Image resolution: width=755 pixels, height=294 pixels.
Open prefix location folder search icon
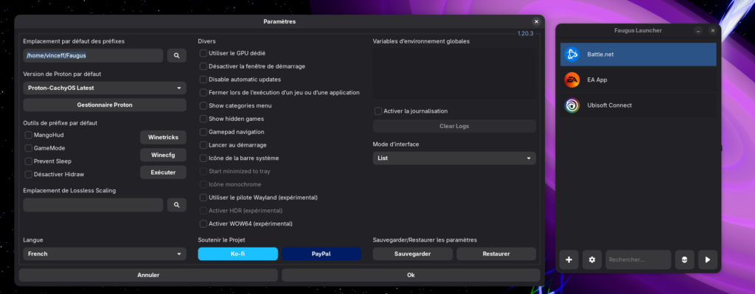click(x=177, y=56)
